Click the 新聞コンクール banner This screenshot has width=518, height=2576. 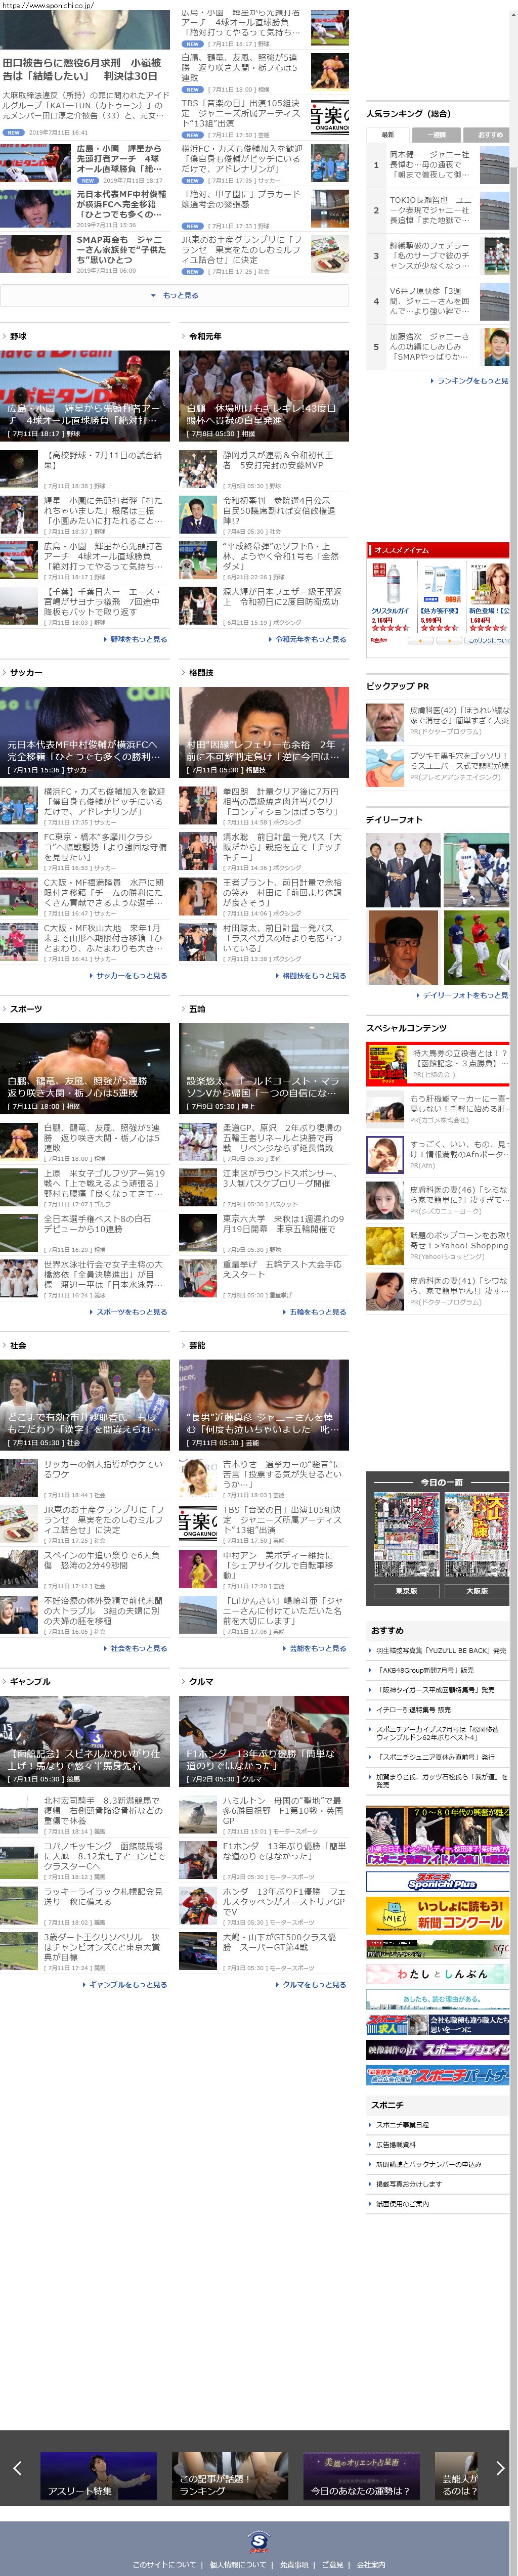click(x=438, y=1915)
